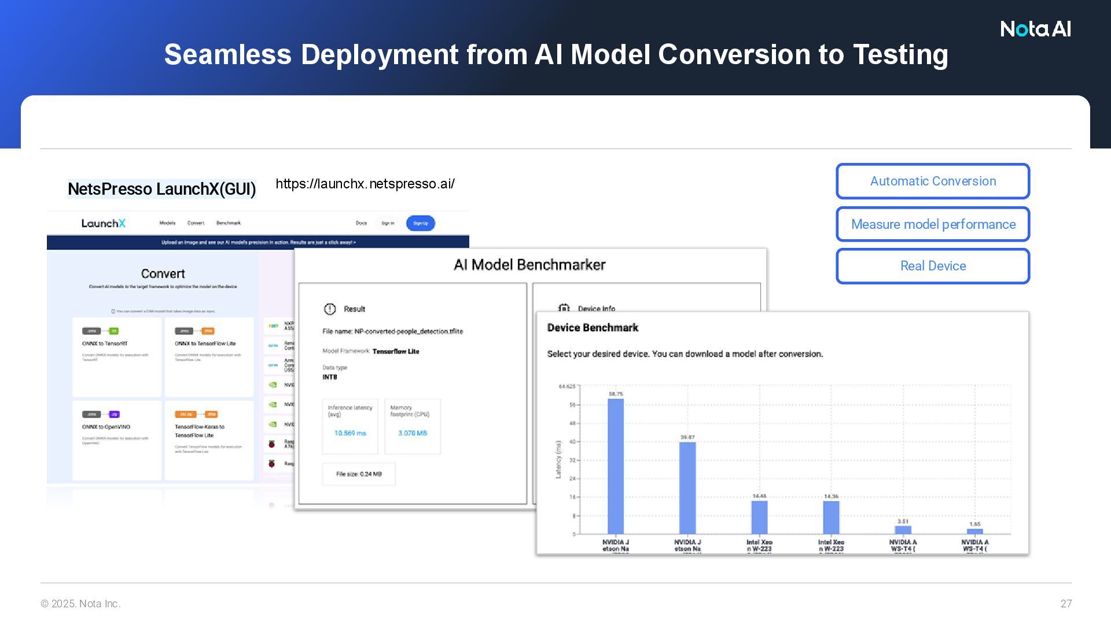Click the NXP device logo icon
This screenshot has width=1111, height=624.
[x=273, y=326]
